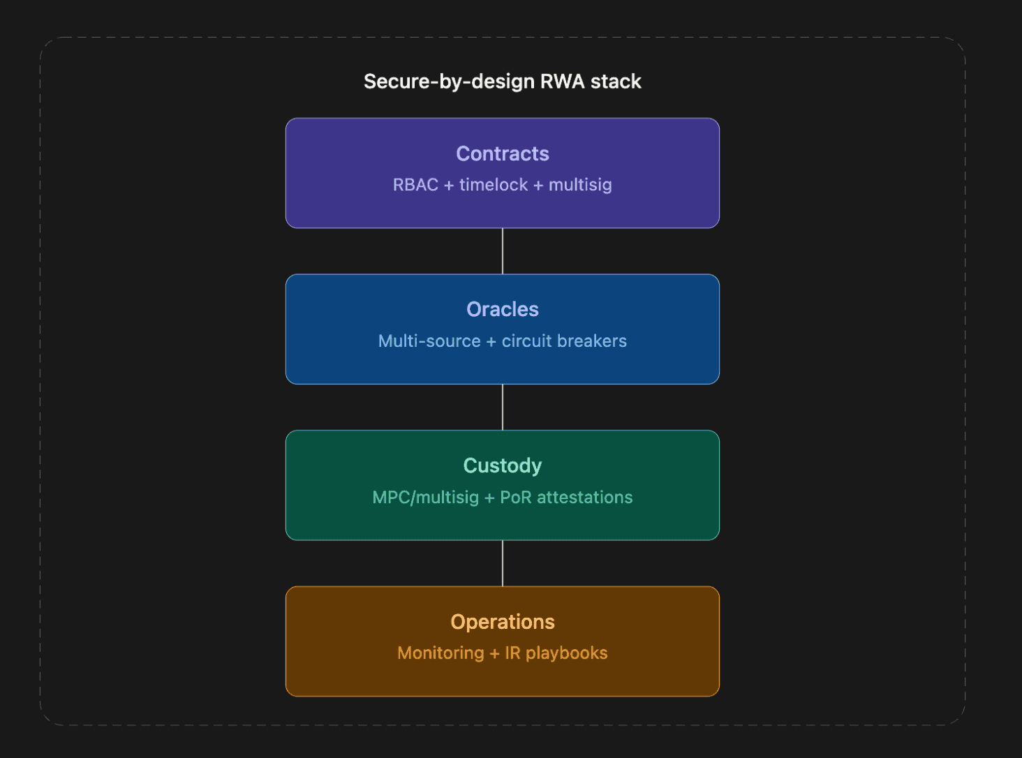Image resolution: width=1022 pixels, height=758 pixels.
Task: Click the word "Monitoring" in Operations box
Action: click(x=440, y=653)
